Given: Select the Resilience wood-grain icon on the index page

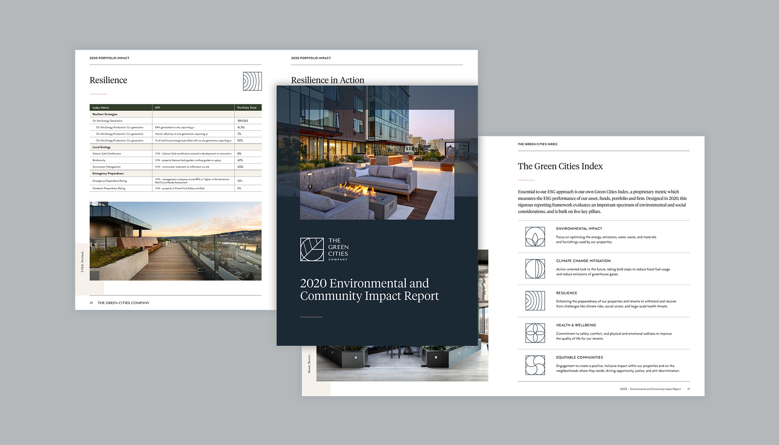Looking at the screenshot, I should 534,301.
